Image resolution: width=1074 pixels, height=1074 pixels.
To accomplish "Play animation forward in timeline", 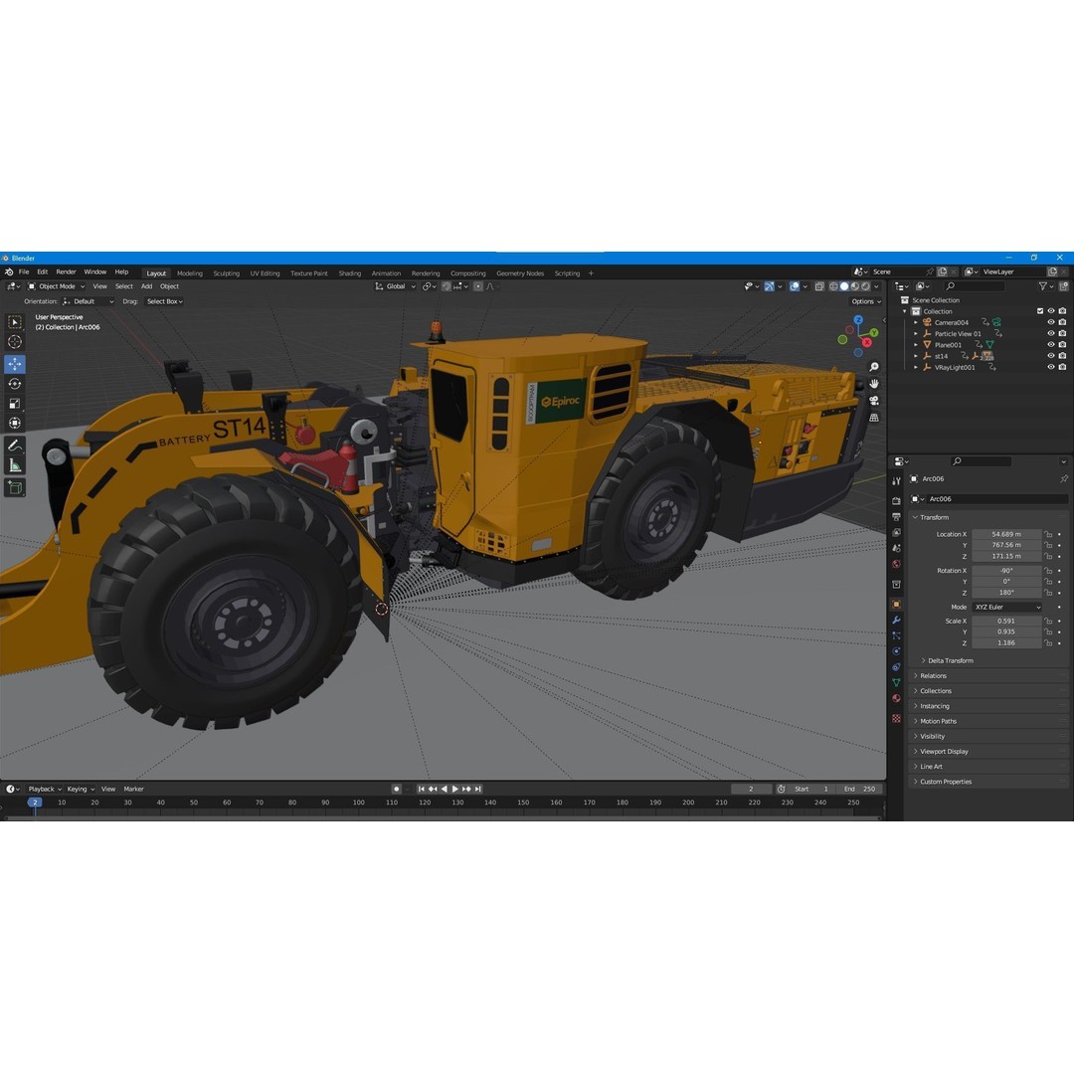I will tap(455, 789).
